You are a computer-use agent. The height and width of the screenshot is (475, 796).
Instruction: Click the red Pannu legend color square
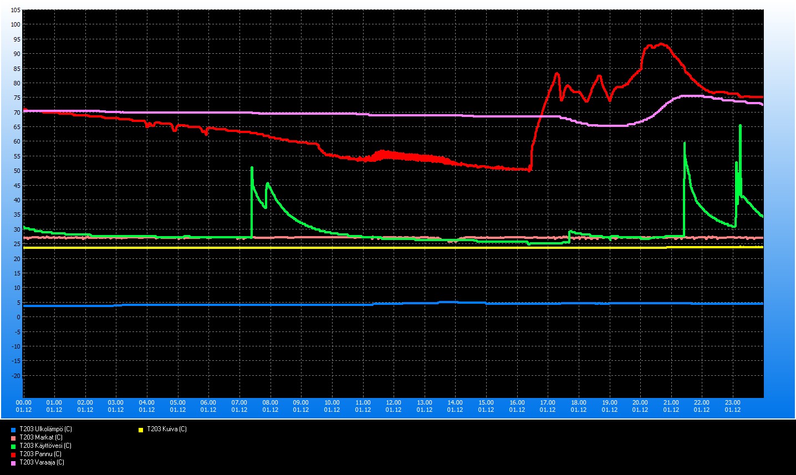[x=13, y=454]
